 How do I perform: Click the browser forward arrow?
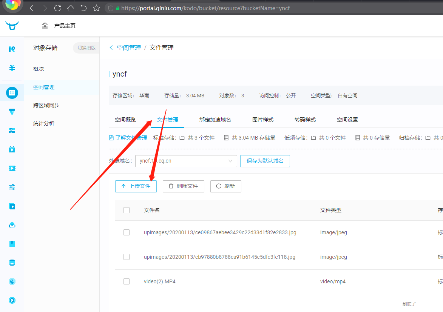pos(45,8)
